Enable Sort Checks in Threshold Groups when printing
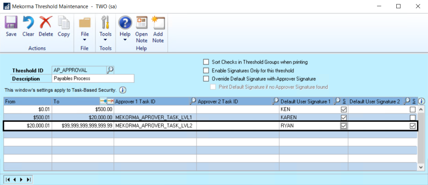 (x=206, y=62)
